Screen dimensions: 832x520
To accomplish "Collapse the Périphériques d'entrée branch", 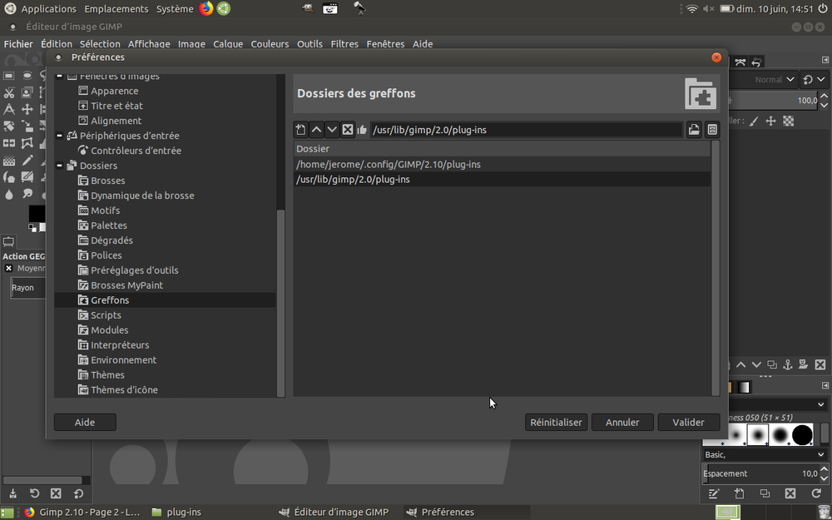I will coord(59,136).
